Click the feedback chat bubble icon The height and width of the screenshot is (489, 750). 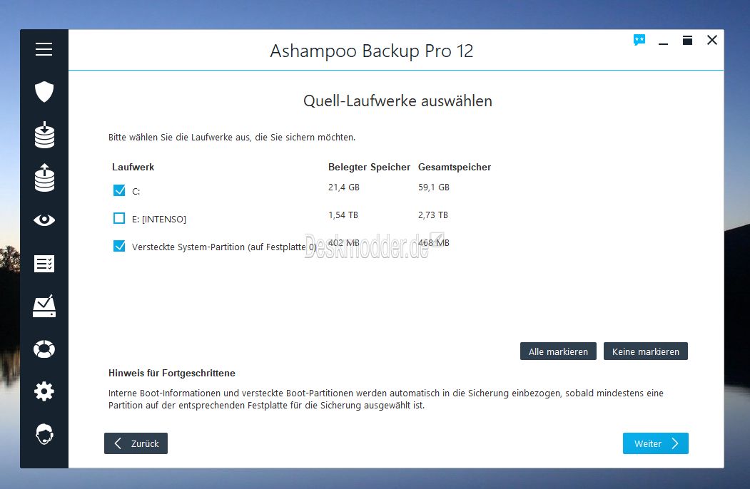[x=639, y=40]
